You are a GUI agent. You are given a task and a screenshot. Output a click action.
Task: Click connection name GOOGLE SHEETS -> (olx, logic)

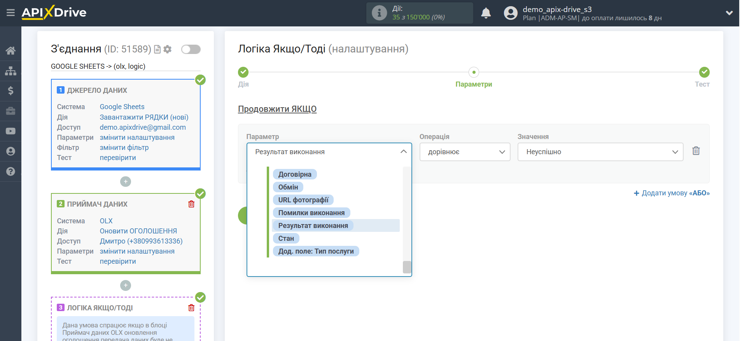[x=98, y=66]
